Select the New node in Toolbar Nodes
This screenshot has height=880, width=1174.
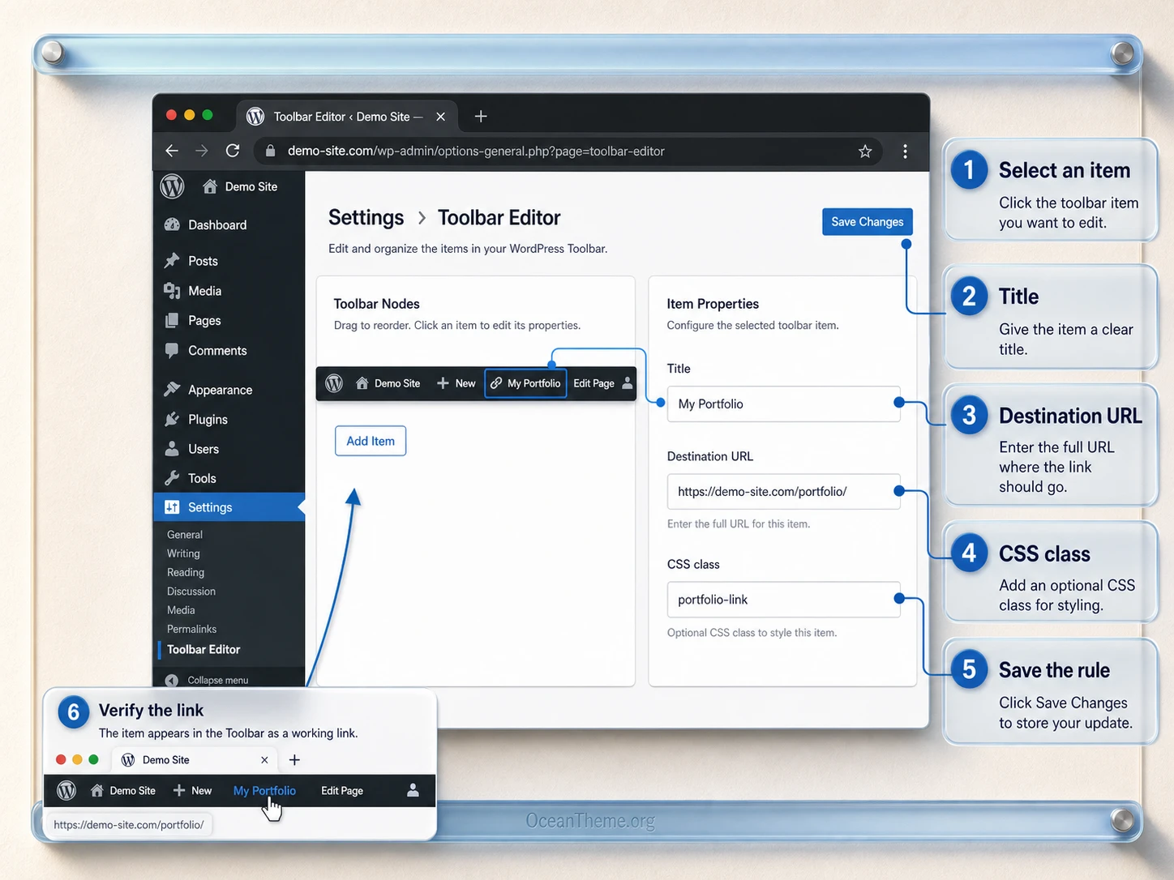[x=456, y=383]
